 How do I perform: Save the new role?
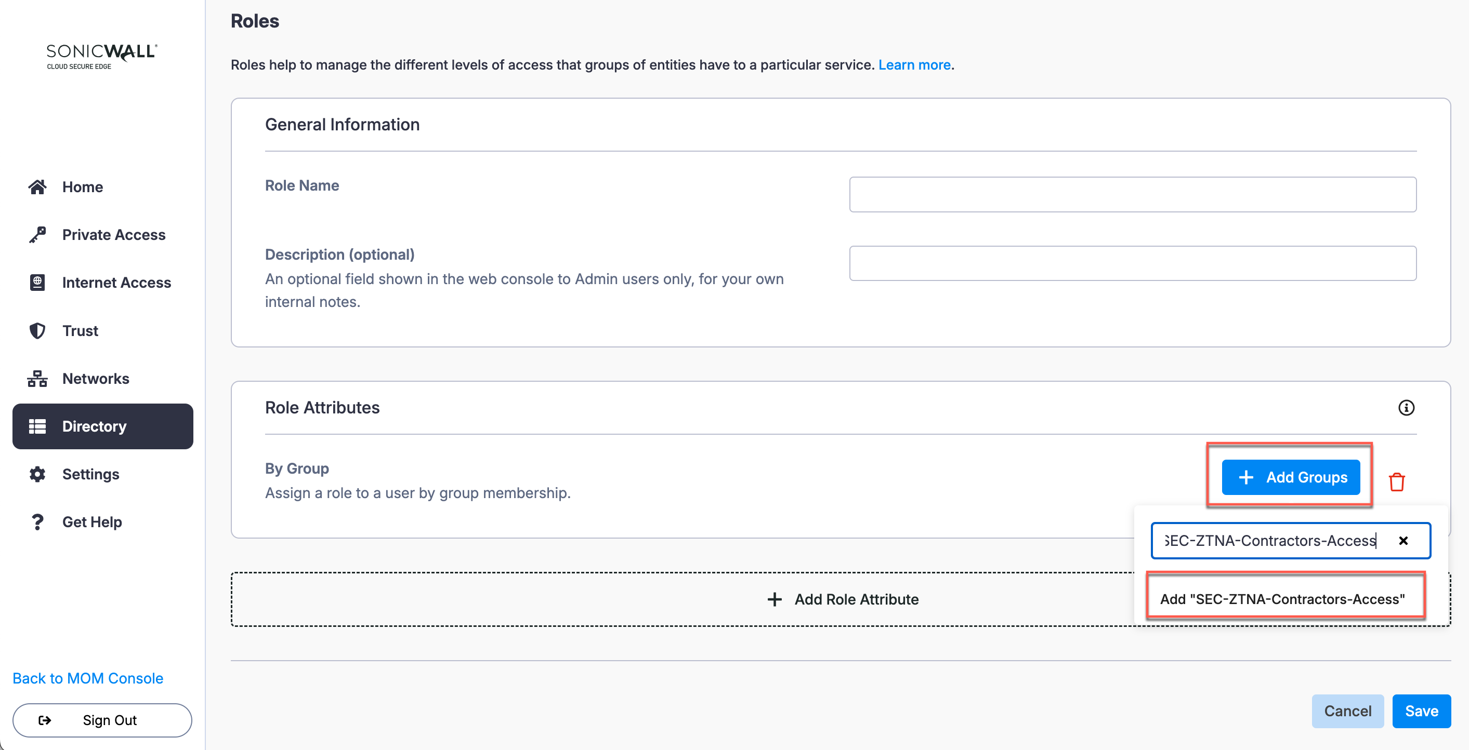click(x=1421, y=711)
